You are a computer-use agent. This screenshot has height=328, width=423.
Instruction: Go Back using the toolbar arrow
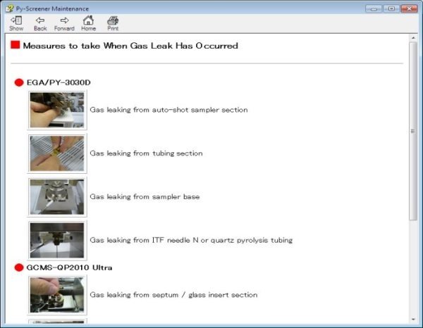[x=40, y=23]
